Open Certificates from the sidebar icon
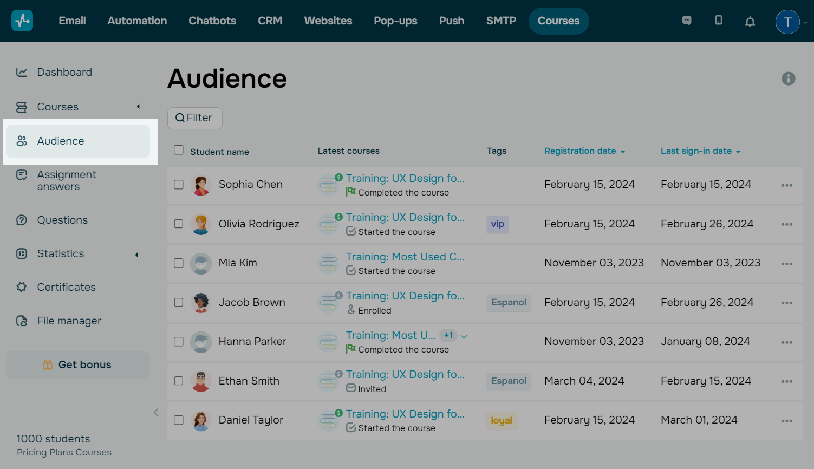Screen dimensions: 814x469 pos(21,287)
